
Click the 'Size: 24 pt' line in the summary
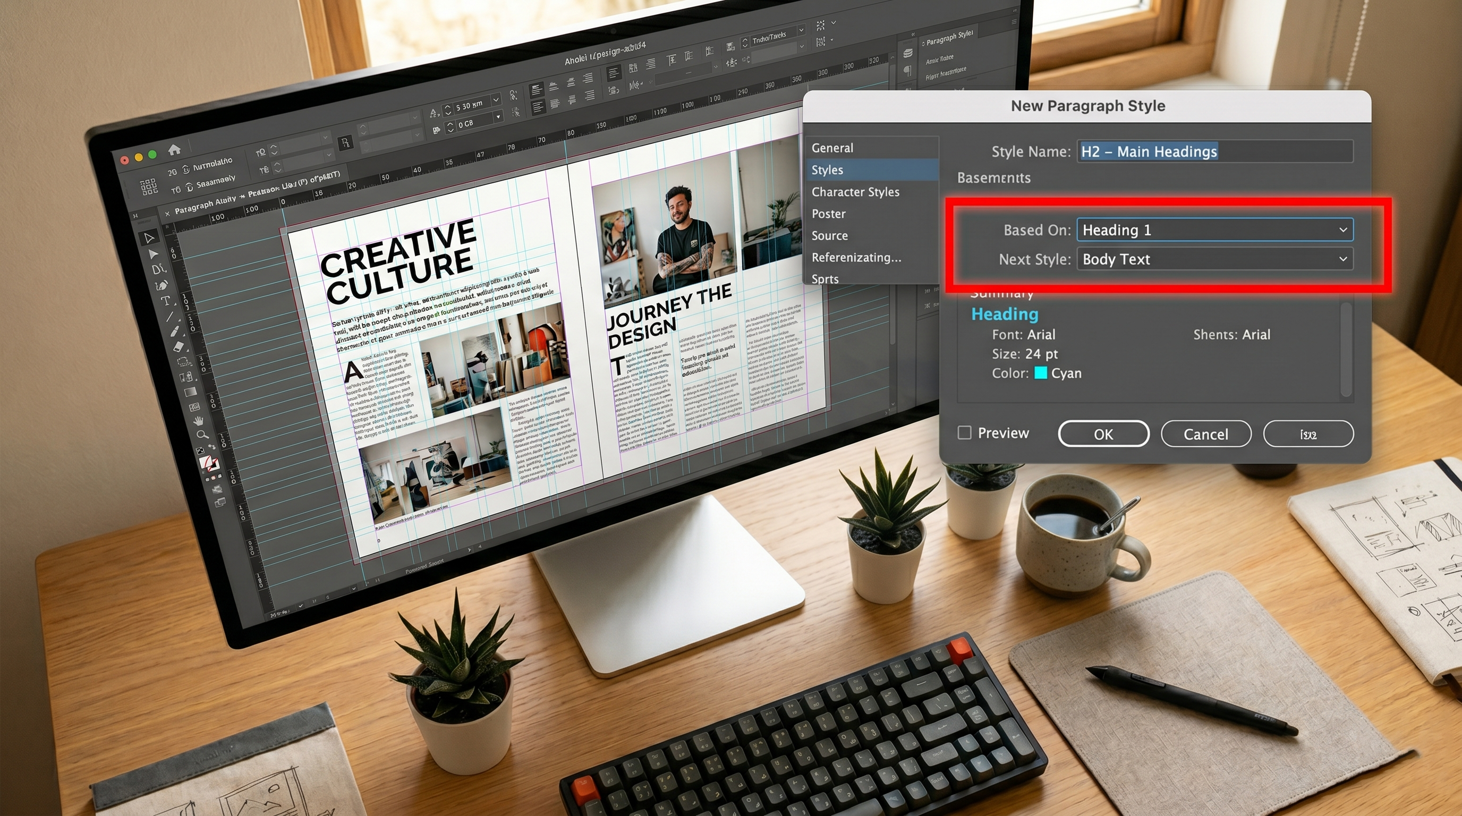1024,354
